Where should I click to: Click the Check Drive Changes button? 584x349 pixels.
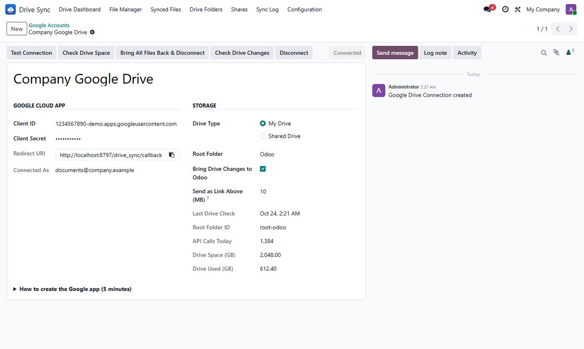242,53
